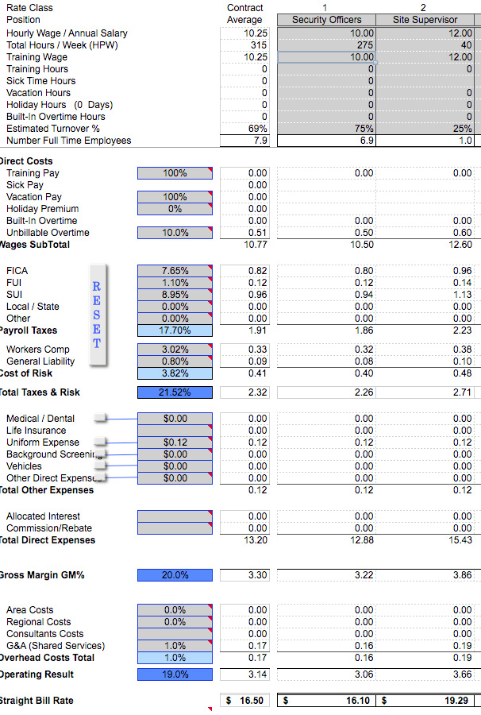Click the Security Officers Training Wage cell
Viewport: 481px width, 715px height.
click(326, 57)
